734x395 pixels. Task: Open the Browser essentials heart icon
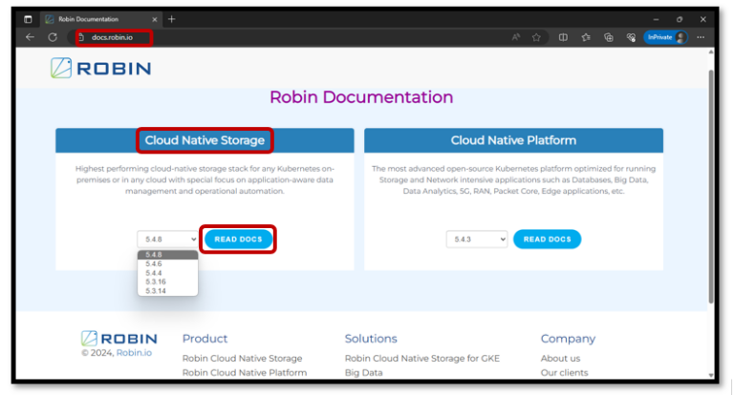(x=631, y=37)
